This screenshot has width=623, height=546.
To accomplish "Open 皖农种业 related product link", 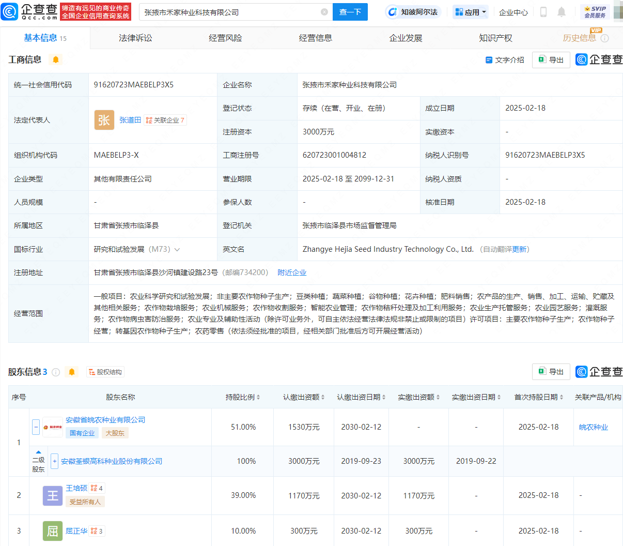I will [594, 427].
